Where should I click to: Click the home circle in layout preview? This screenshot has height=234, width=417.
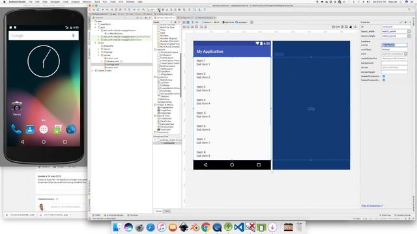pos(232,164)
